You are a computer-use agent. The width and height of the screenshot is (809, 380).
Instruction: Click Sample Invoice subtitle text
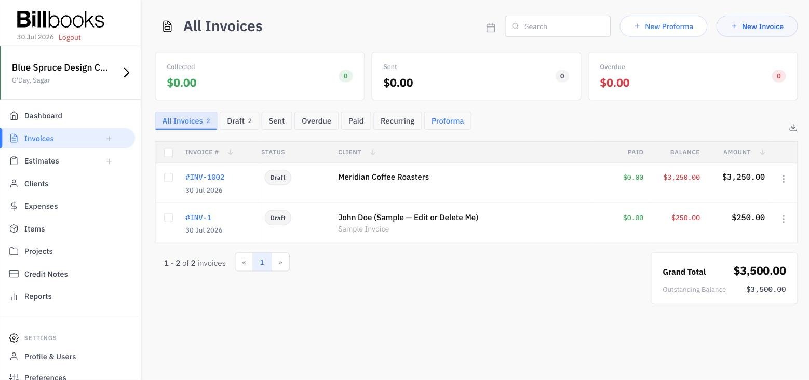pyautogui.click(x=363, y=229)
